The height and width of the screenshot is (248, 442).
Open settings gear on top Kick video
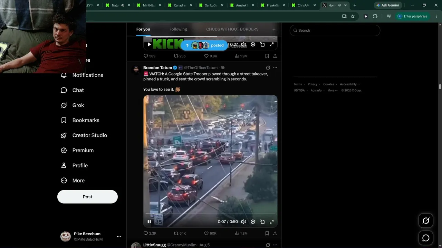tap(253, 44)
